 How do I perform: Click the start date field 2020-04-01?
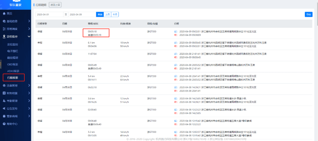click(x=49, y=14)
